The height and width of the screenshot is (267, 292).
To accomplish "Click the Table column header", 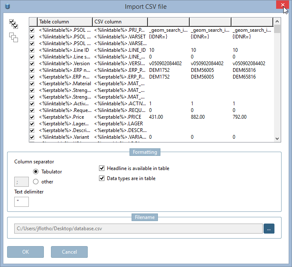I will pos(65,22).
